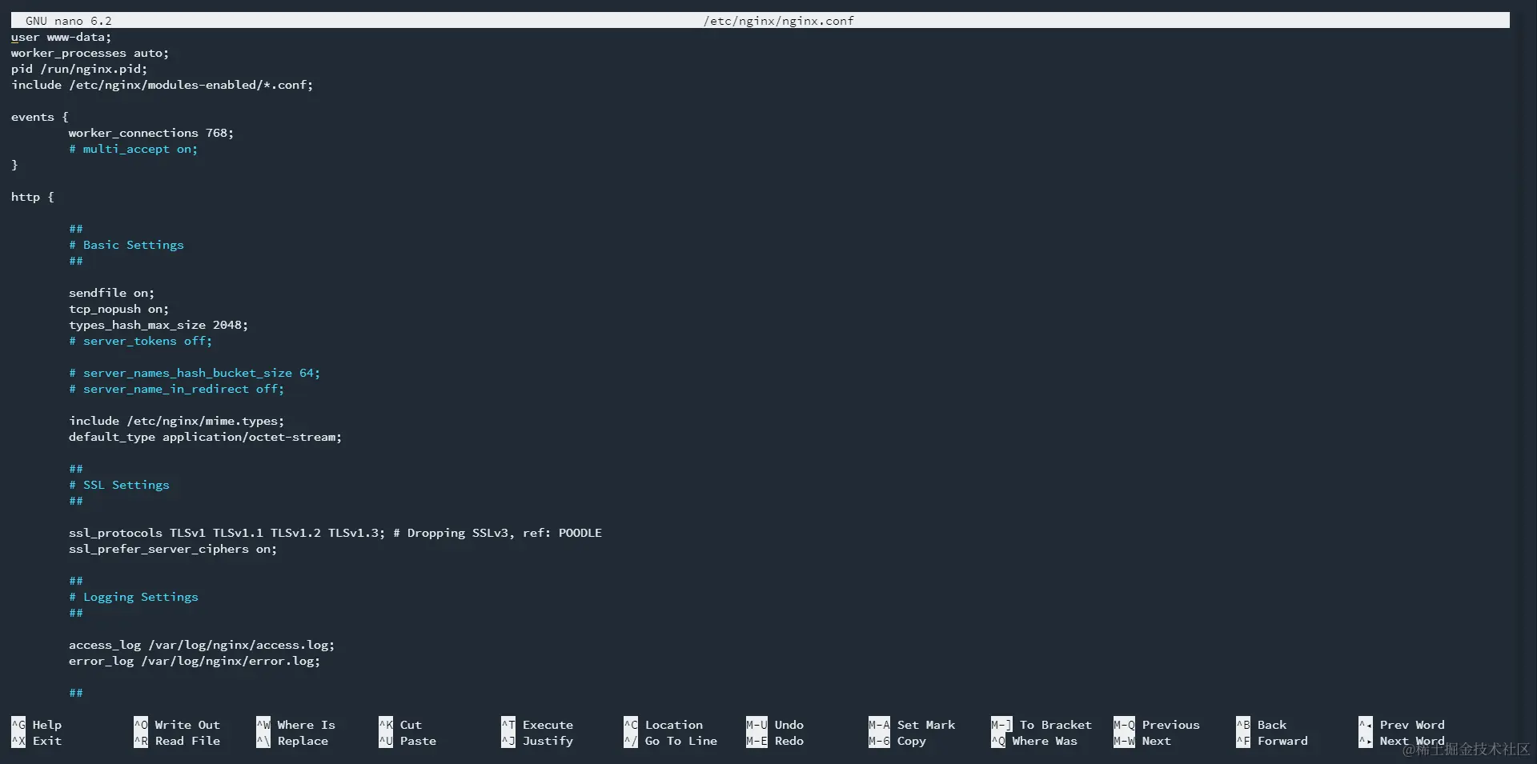Click the /etc/nginx/nginx.conf title text
1537x764 pixels.
point(779,21)
